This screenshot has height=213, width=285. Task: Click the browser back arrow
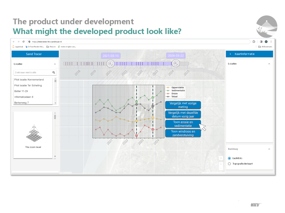[14, 42]
